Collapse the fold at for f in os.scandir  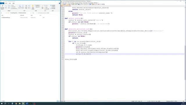coord(65,41)
